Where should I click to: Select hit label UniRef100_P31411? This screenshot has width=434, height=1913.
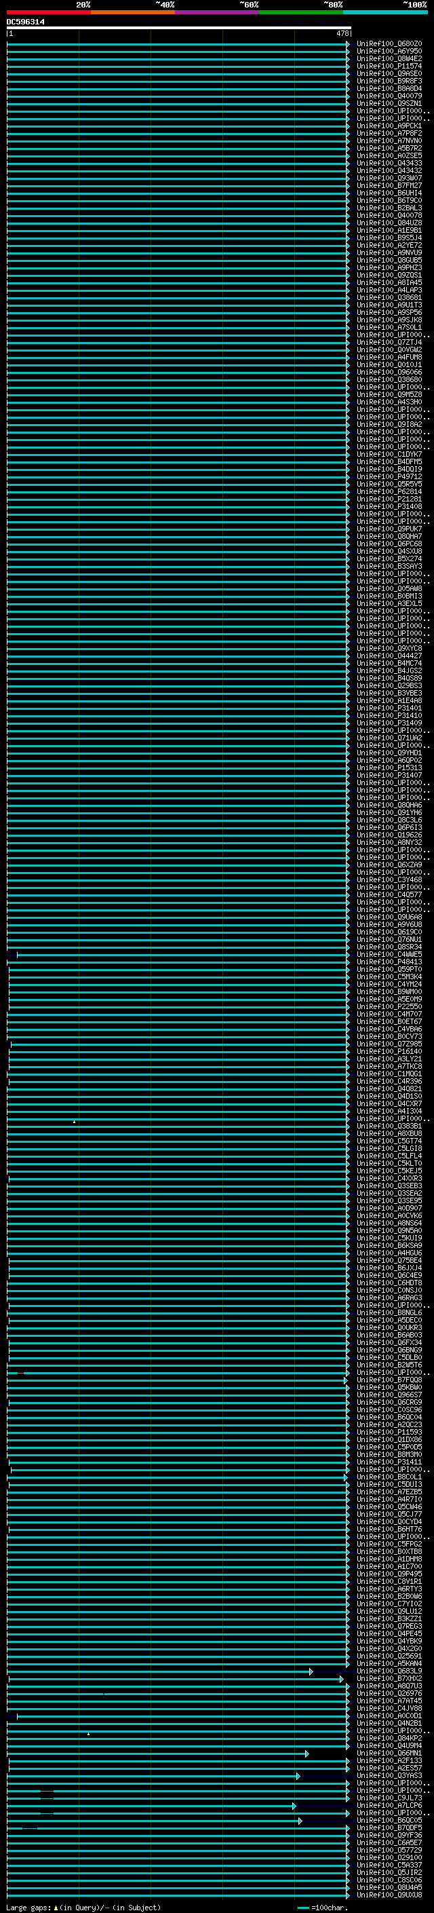tap(389, 1462)
